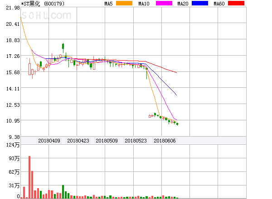Click the red MA60 legend swatch
This screenshot has height=199, width=272.
(236, 3)
